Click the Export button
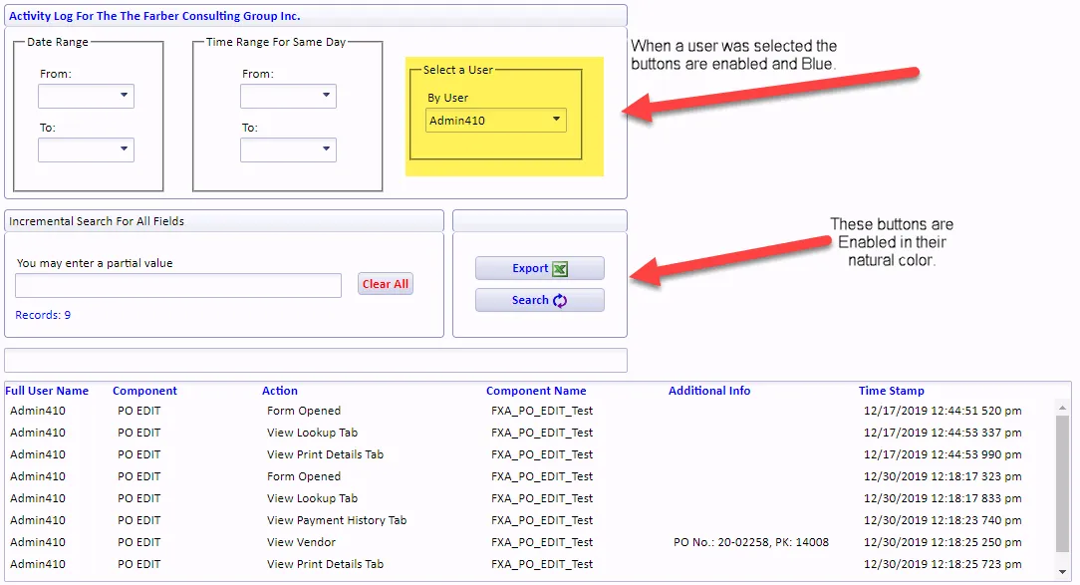The width and height of the screenshot is (1080, 585). coord(539,267)
